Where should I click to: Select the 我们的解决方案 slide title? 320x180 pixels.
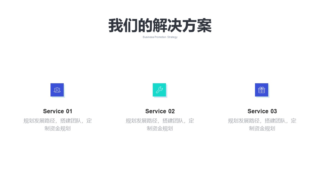click(160, 25)
